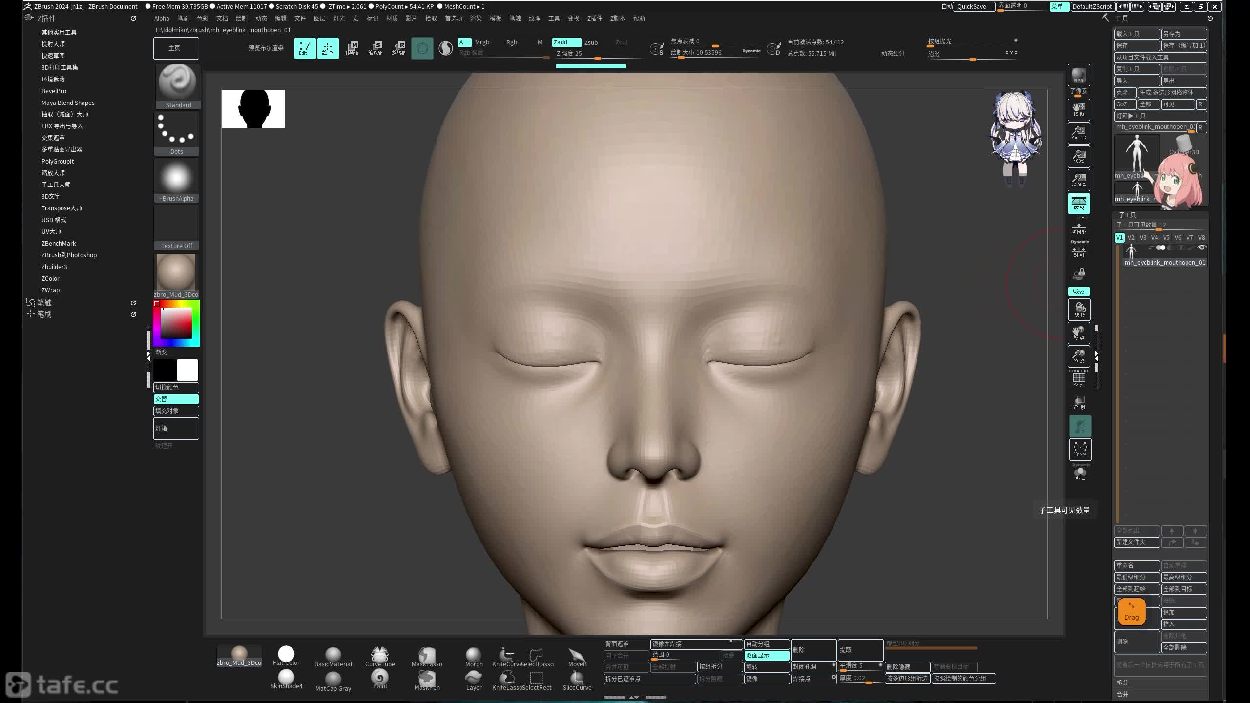The image size is (1250, 703).
Task: Click the silhouette reference thumbnail
Action: pos(253,109)
